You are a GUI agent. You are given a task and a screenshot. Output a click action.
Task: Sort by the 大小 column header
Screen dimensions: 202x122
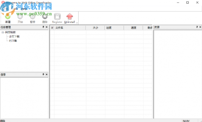click(95, 28)
